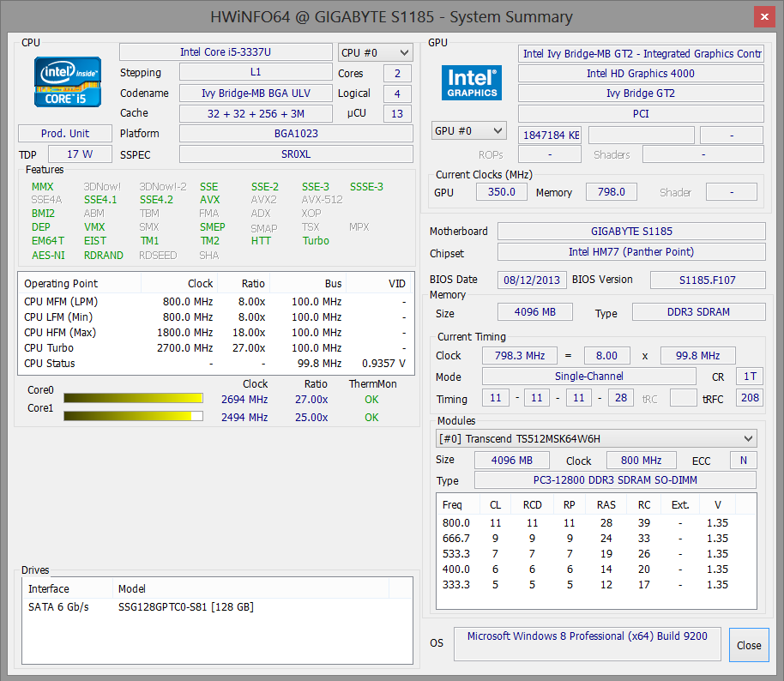This screenshot has height=681, width=784.
Task: Click the Freq column header in timings table
Action: pos(459,504)
